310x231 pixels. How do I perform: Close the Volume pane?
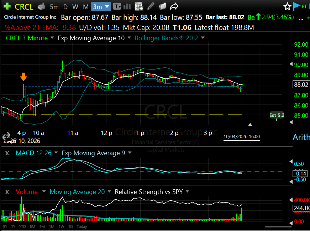(x=7, y=192)
